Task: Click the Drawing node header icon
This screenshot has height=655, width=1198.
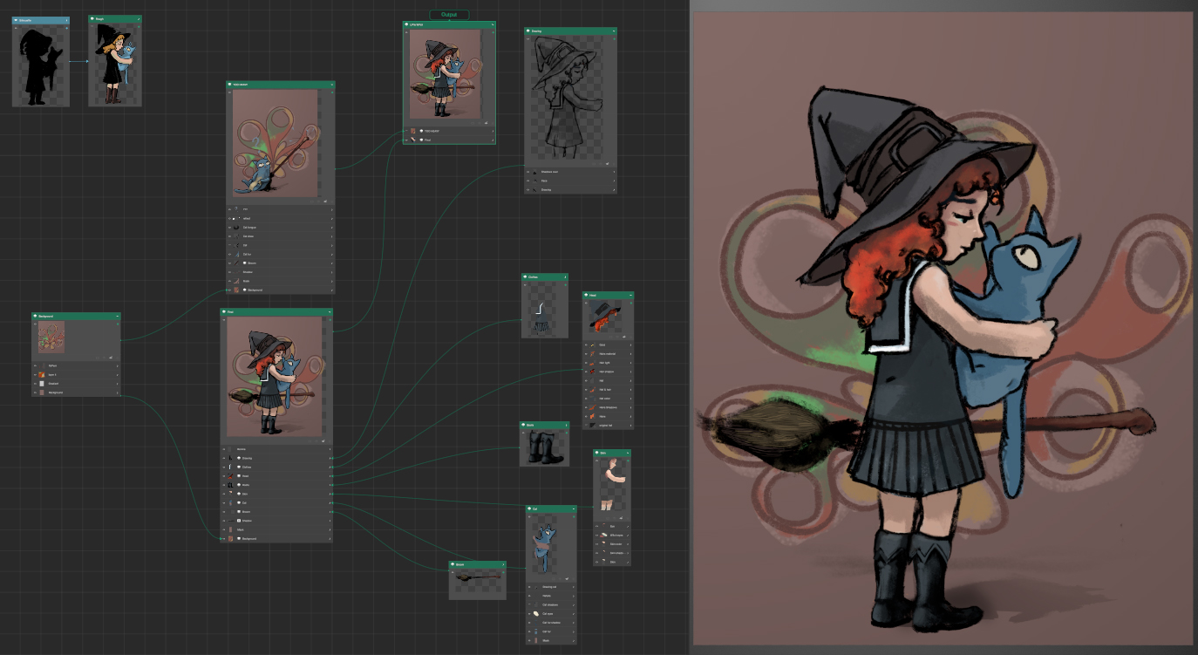Action: (529, 31)
